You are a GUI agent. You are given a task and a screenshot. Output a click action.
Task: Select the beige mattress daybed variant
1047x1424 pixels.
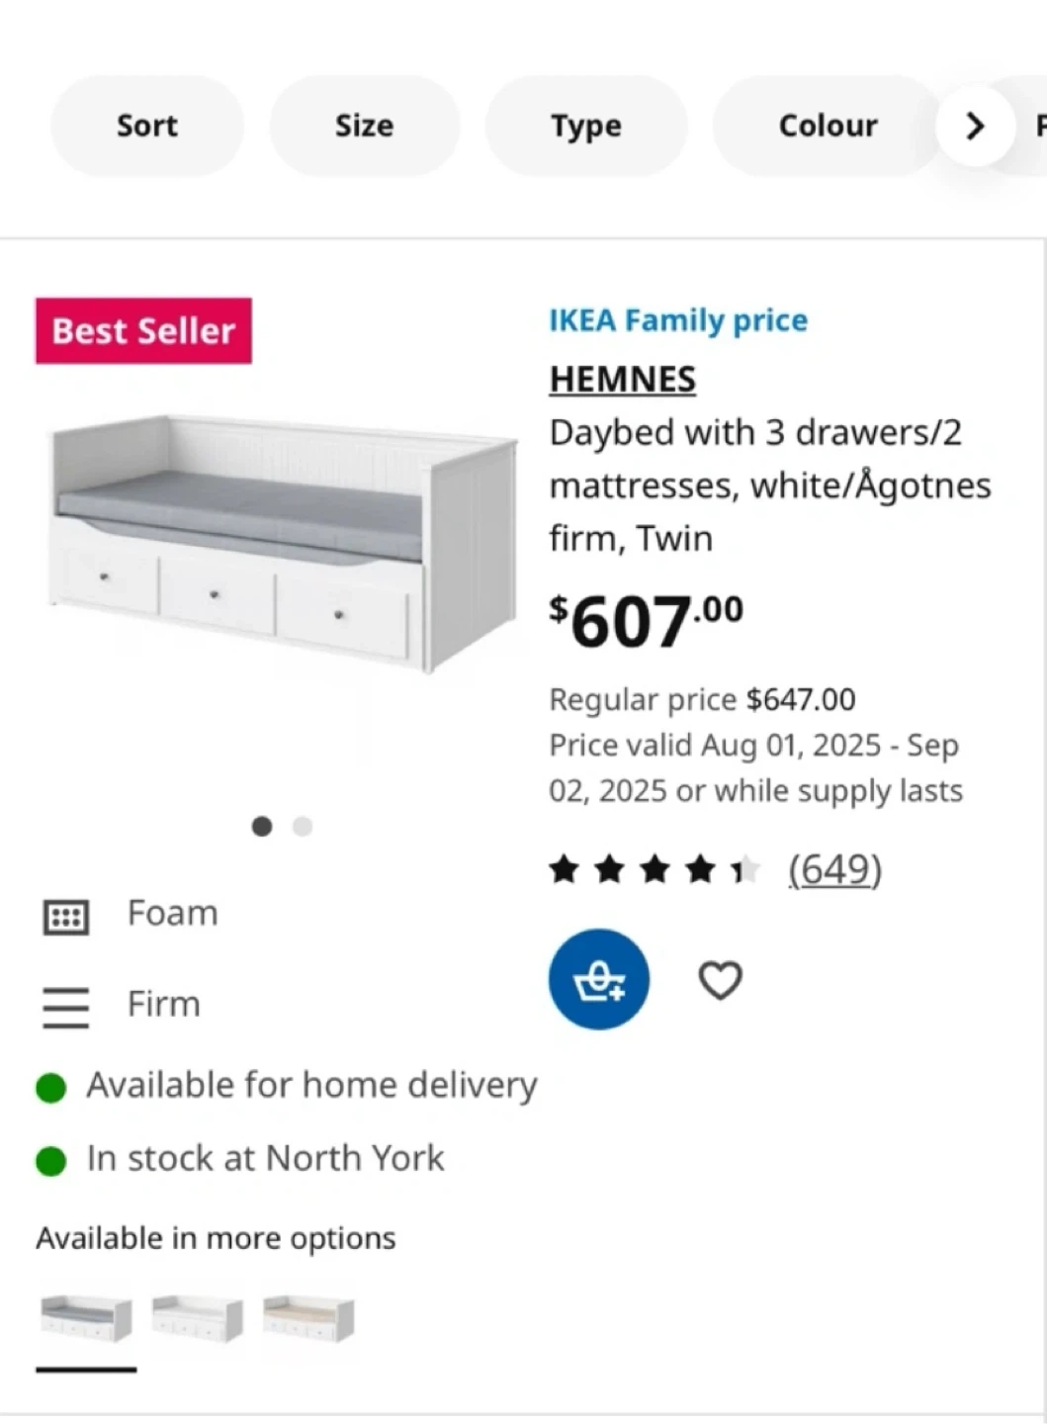308,1318
